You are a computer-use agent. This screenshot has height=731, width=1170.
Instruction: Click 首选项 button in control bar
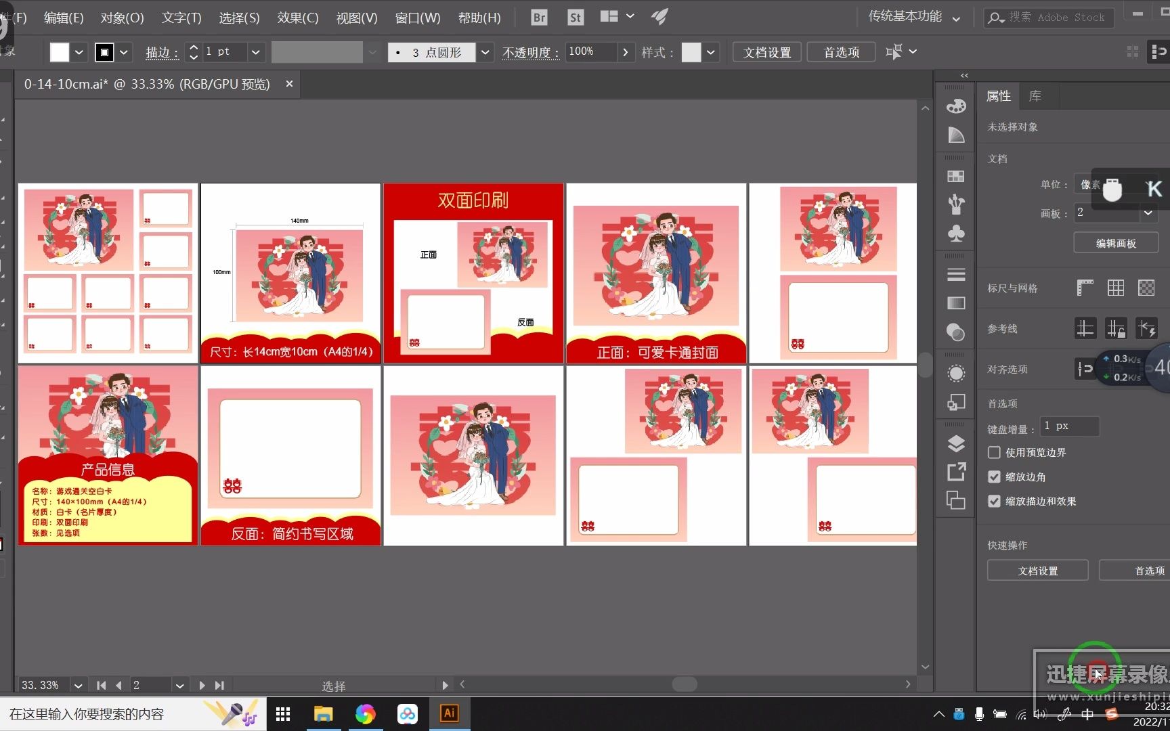pyautogui.click(x=841, y=52)
